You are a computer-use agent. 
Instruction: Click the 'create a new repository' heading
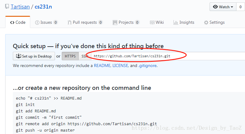(x=82, y=88)
